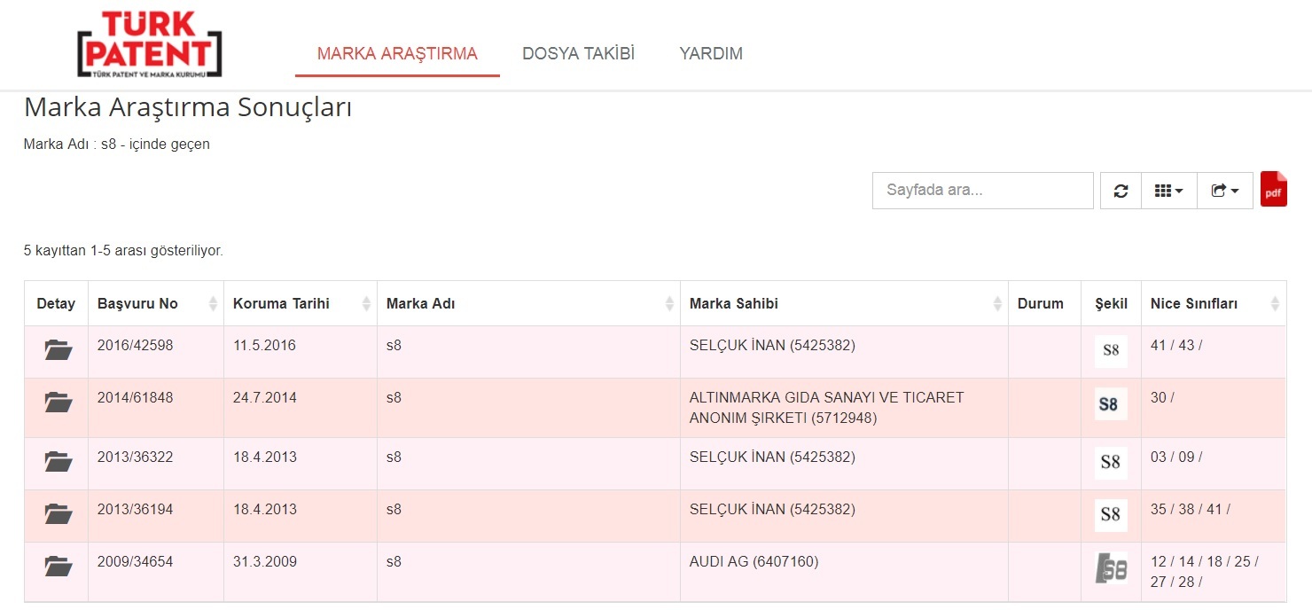The width and height of the screenshot is (1312, 610).
Task: Open detail folder for application 2013/36194
Action: (58, 513)
